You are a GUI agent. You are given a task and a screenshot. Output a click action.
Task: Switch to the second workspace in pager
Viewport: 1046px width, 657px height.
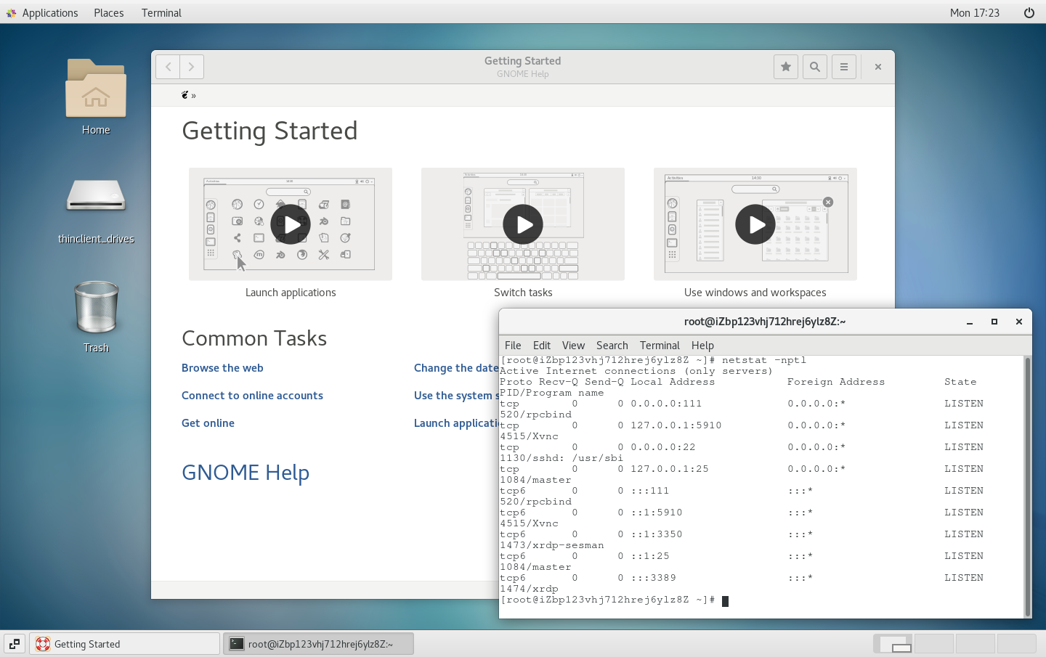coord(934,644)
